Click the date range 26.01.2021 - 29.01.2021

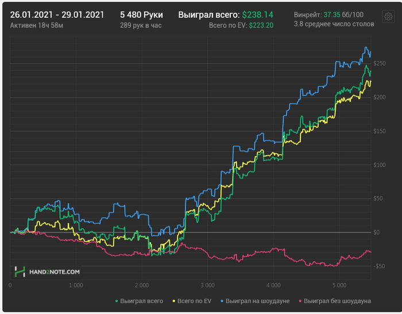(x=57, y=15)
